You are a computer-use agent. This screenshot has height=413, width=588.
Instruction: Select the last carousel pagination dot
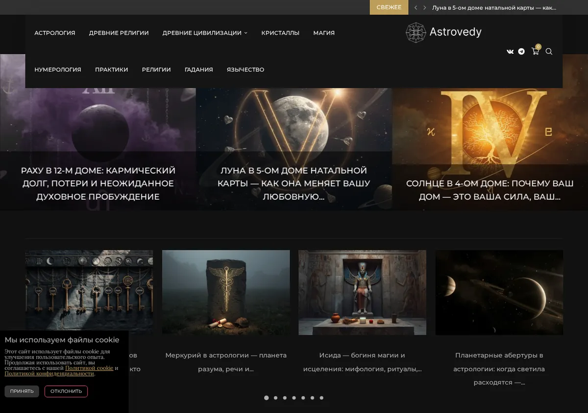point(321,398)
